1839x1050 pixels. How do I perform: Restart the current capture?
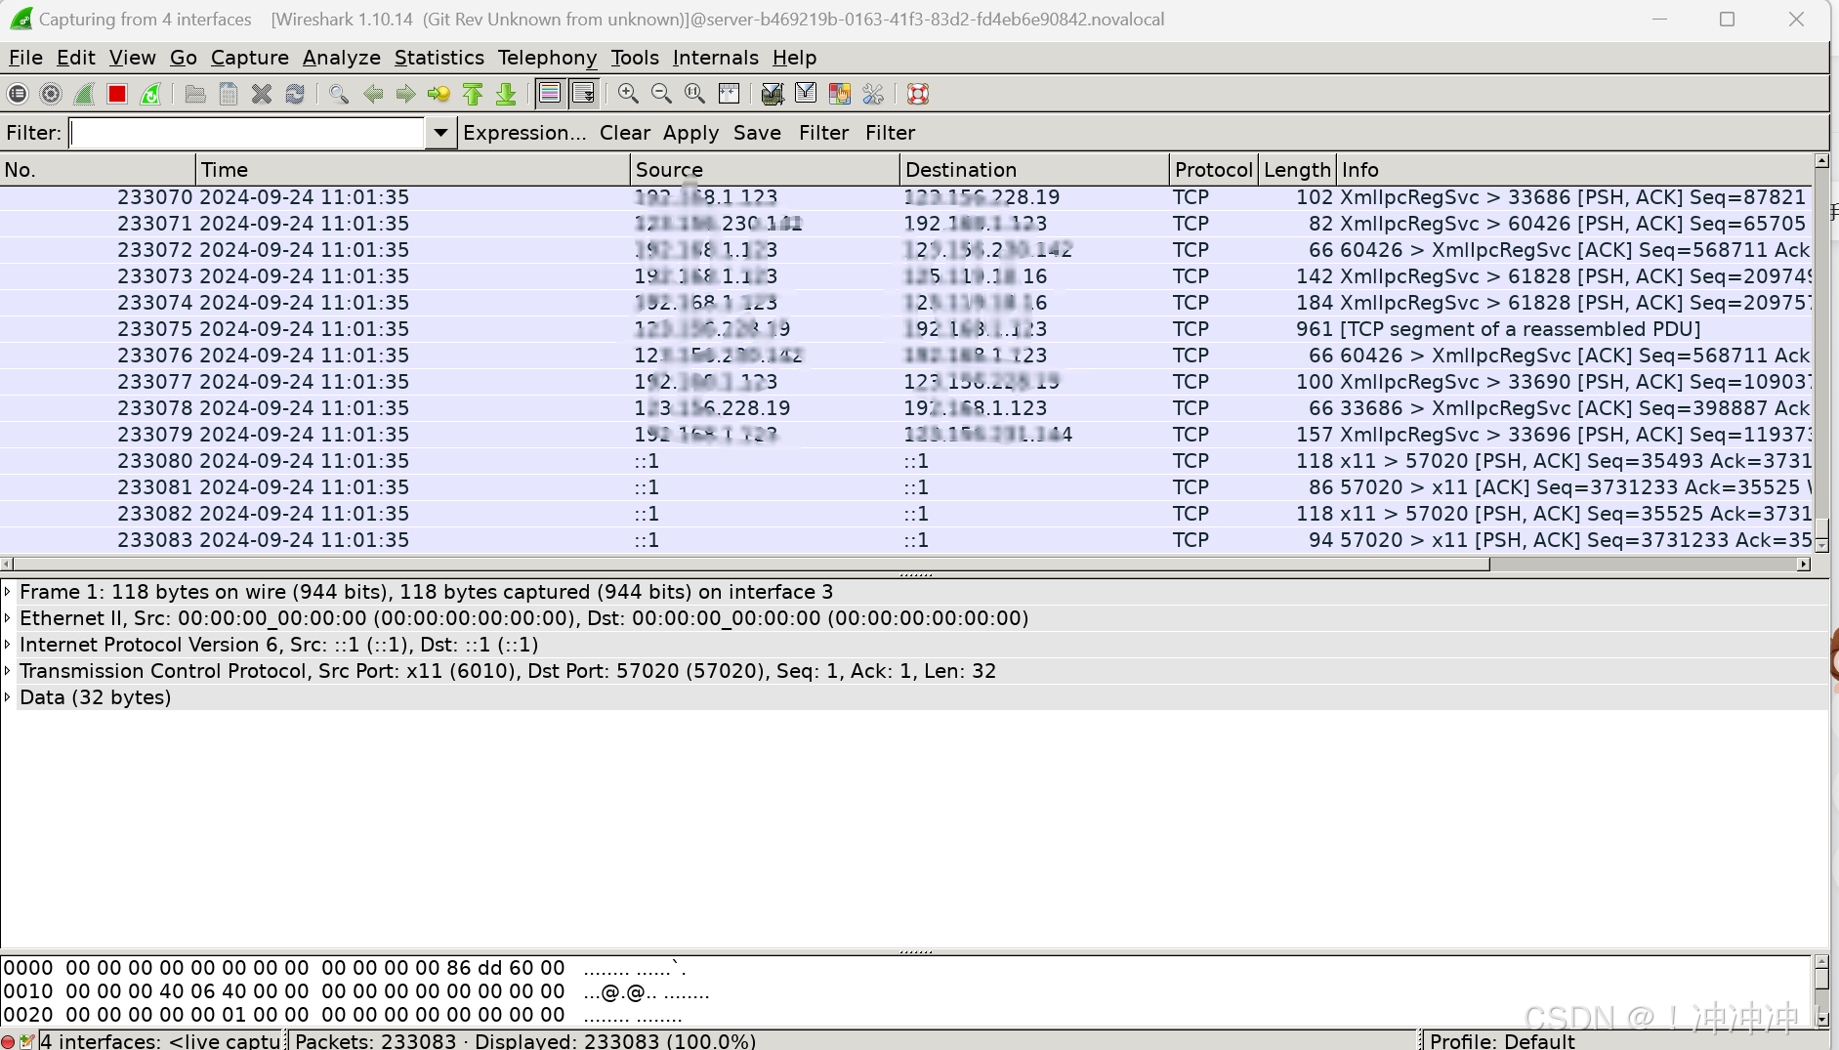[x=150, y=93]
